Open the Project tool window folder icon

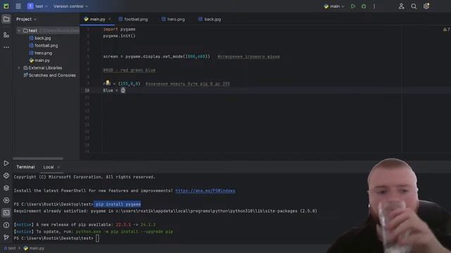(6, 19)
